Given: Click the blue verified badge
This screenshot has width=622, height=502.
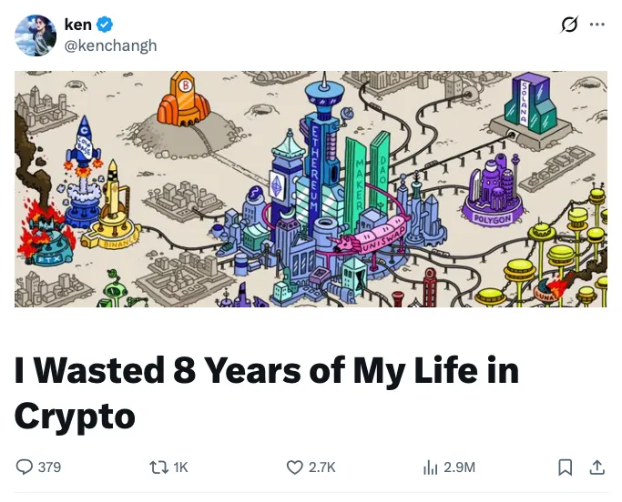Looking at the screenshot, I should point(106,25).
